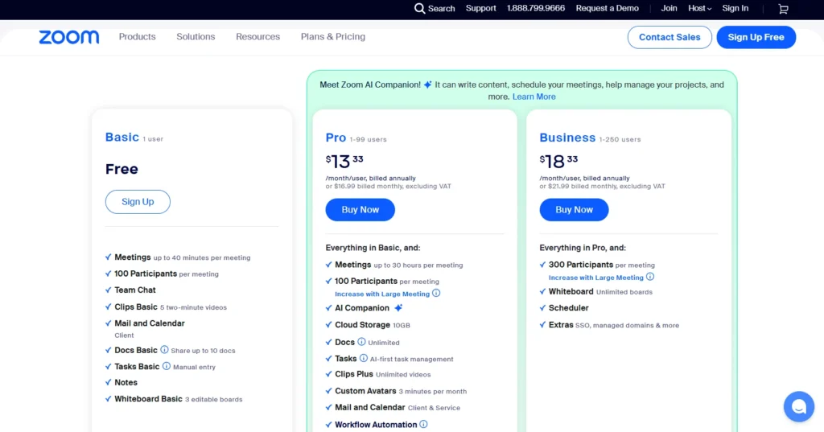Open the shopping cart icon
The image size is (824, 432).
[x=783, y=9]
